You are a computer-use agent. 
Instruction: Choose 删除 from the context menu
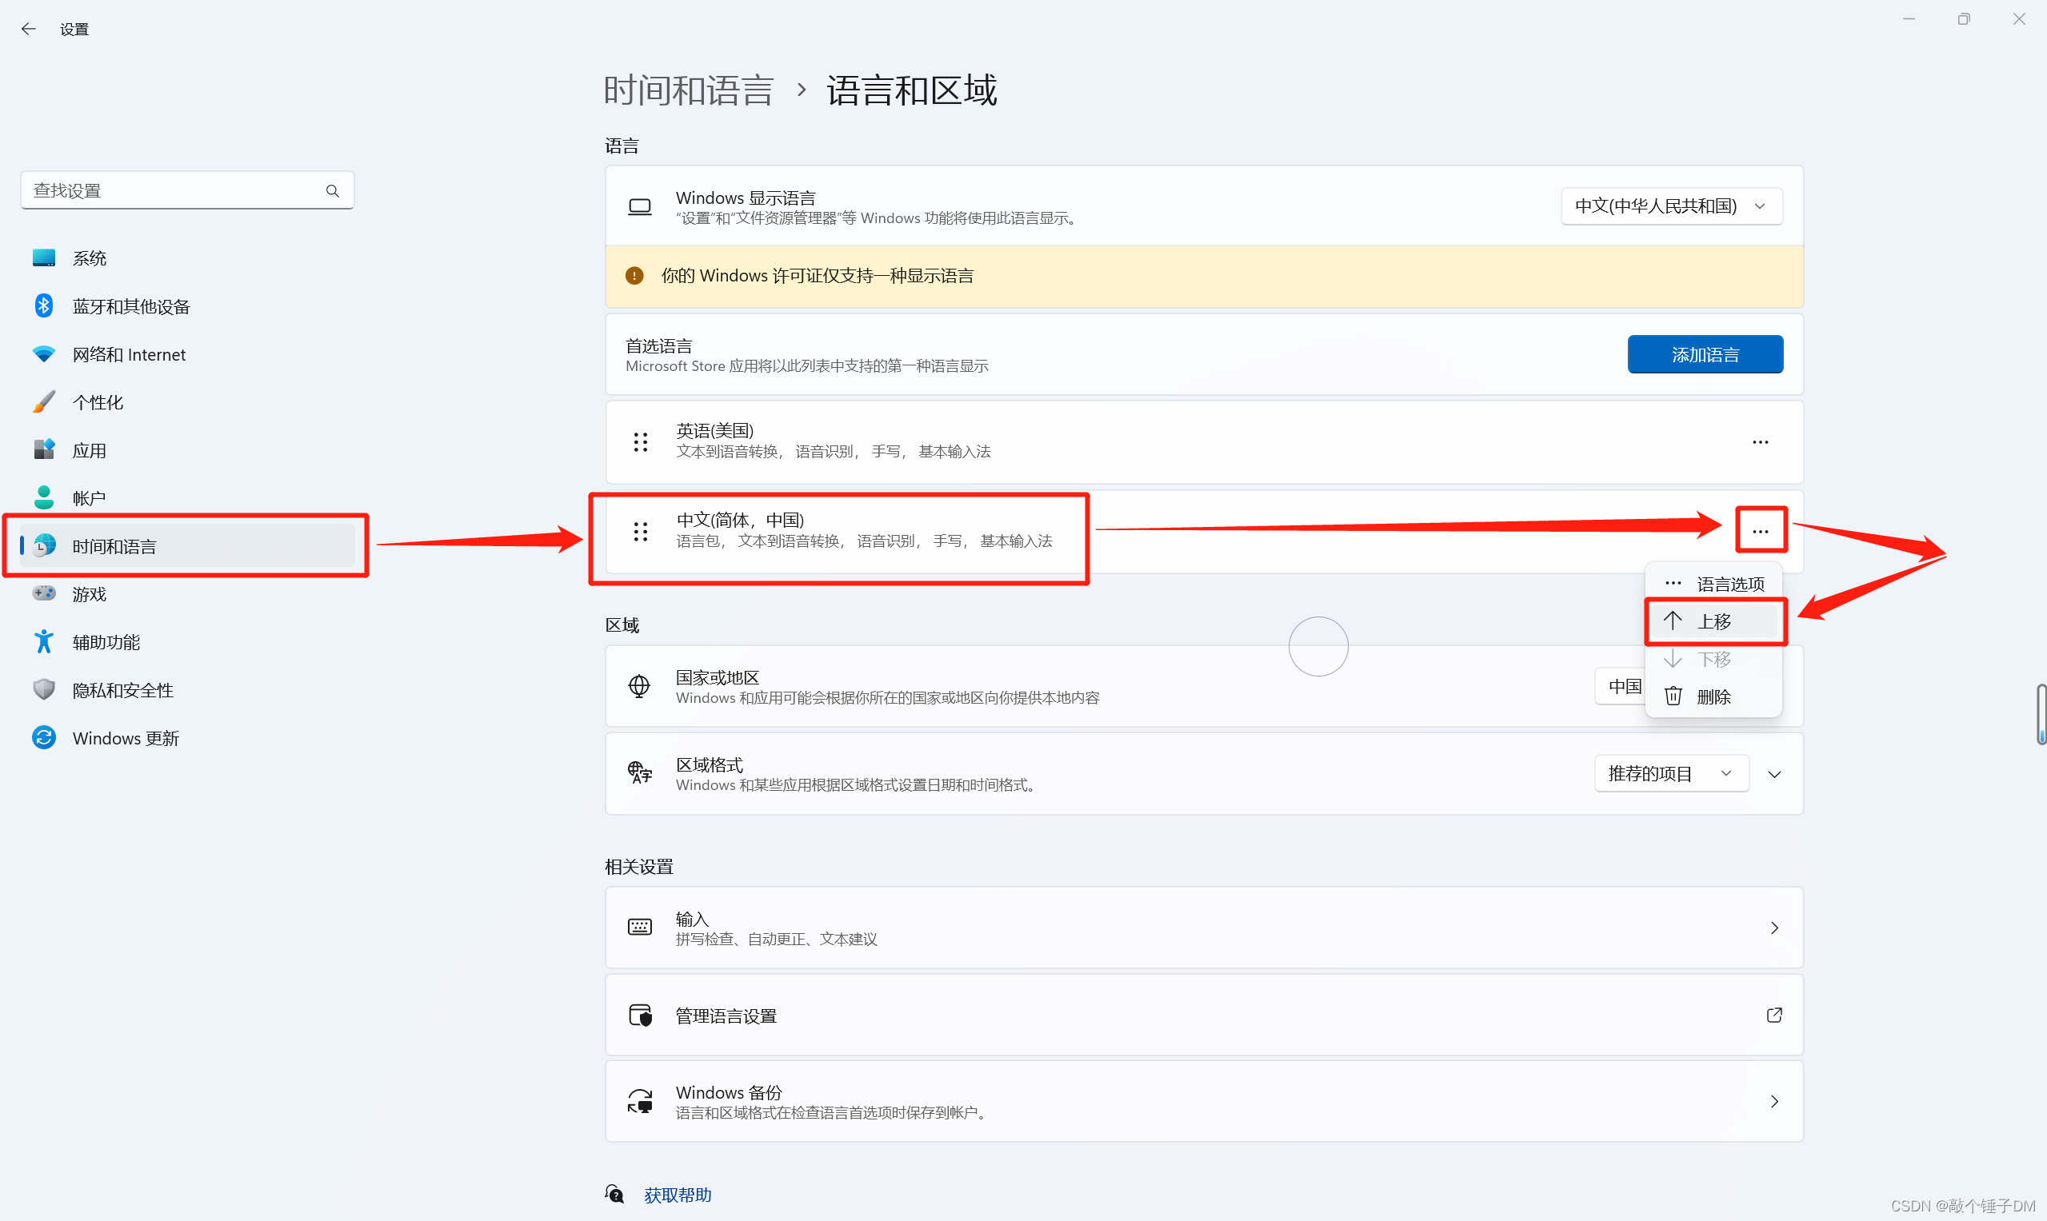1713,697
